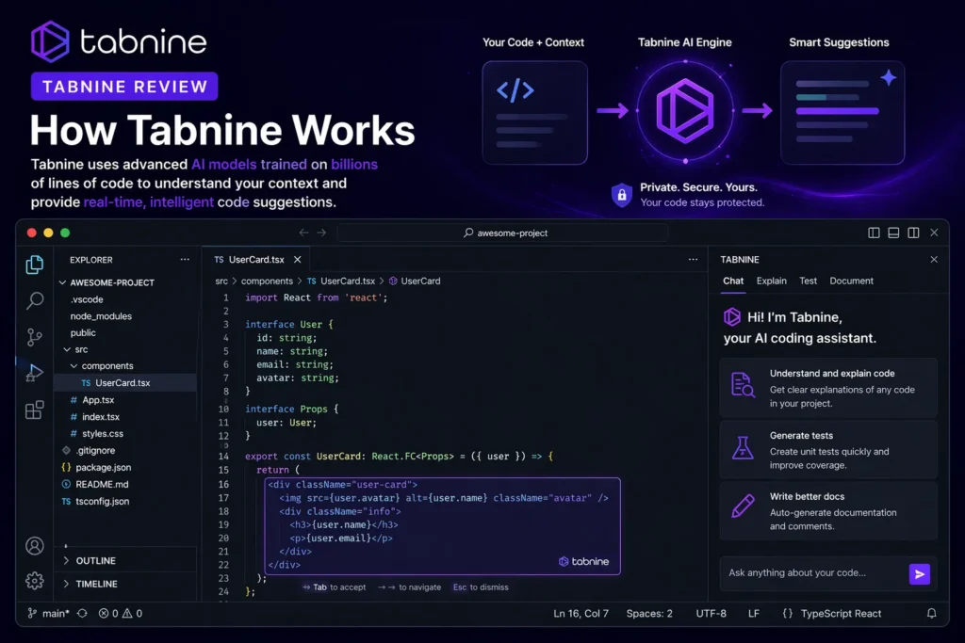Click the UserCard.tsx breadcrumb segment
The width and height of the screenshot is (965, 643).
[341, 281]
